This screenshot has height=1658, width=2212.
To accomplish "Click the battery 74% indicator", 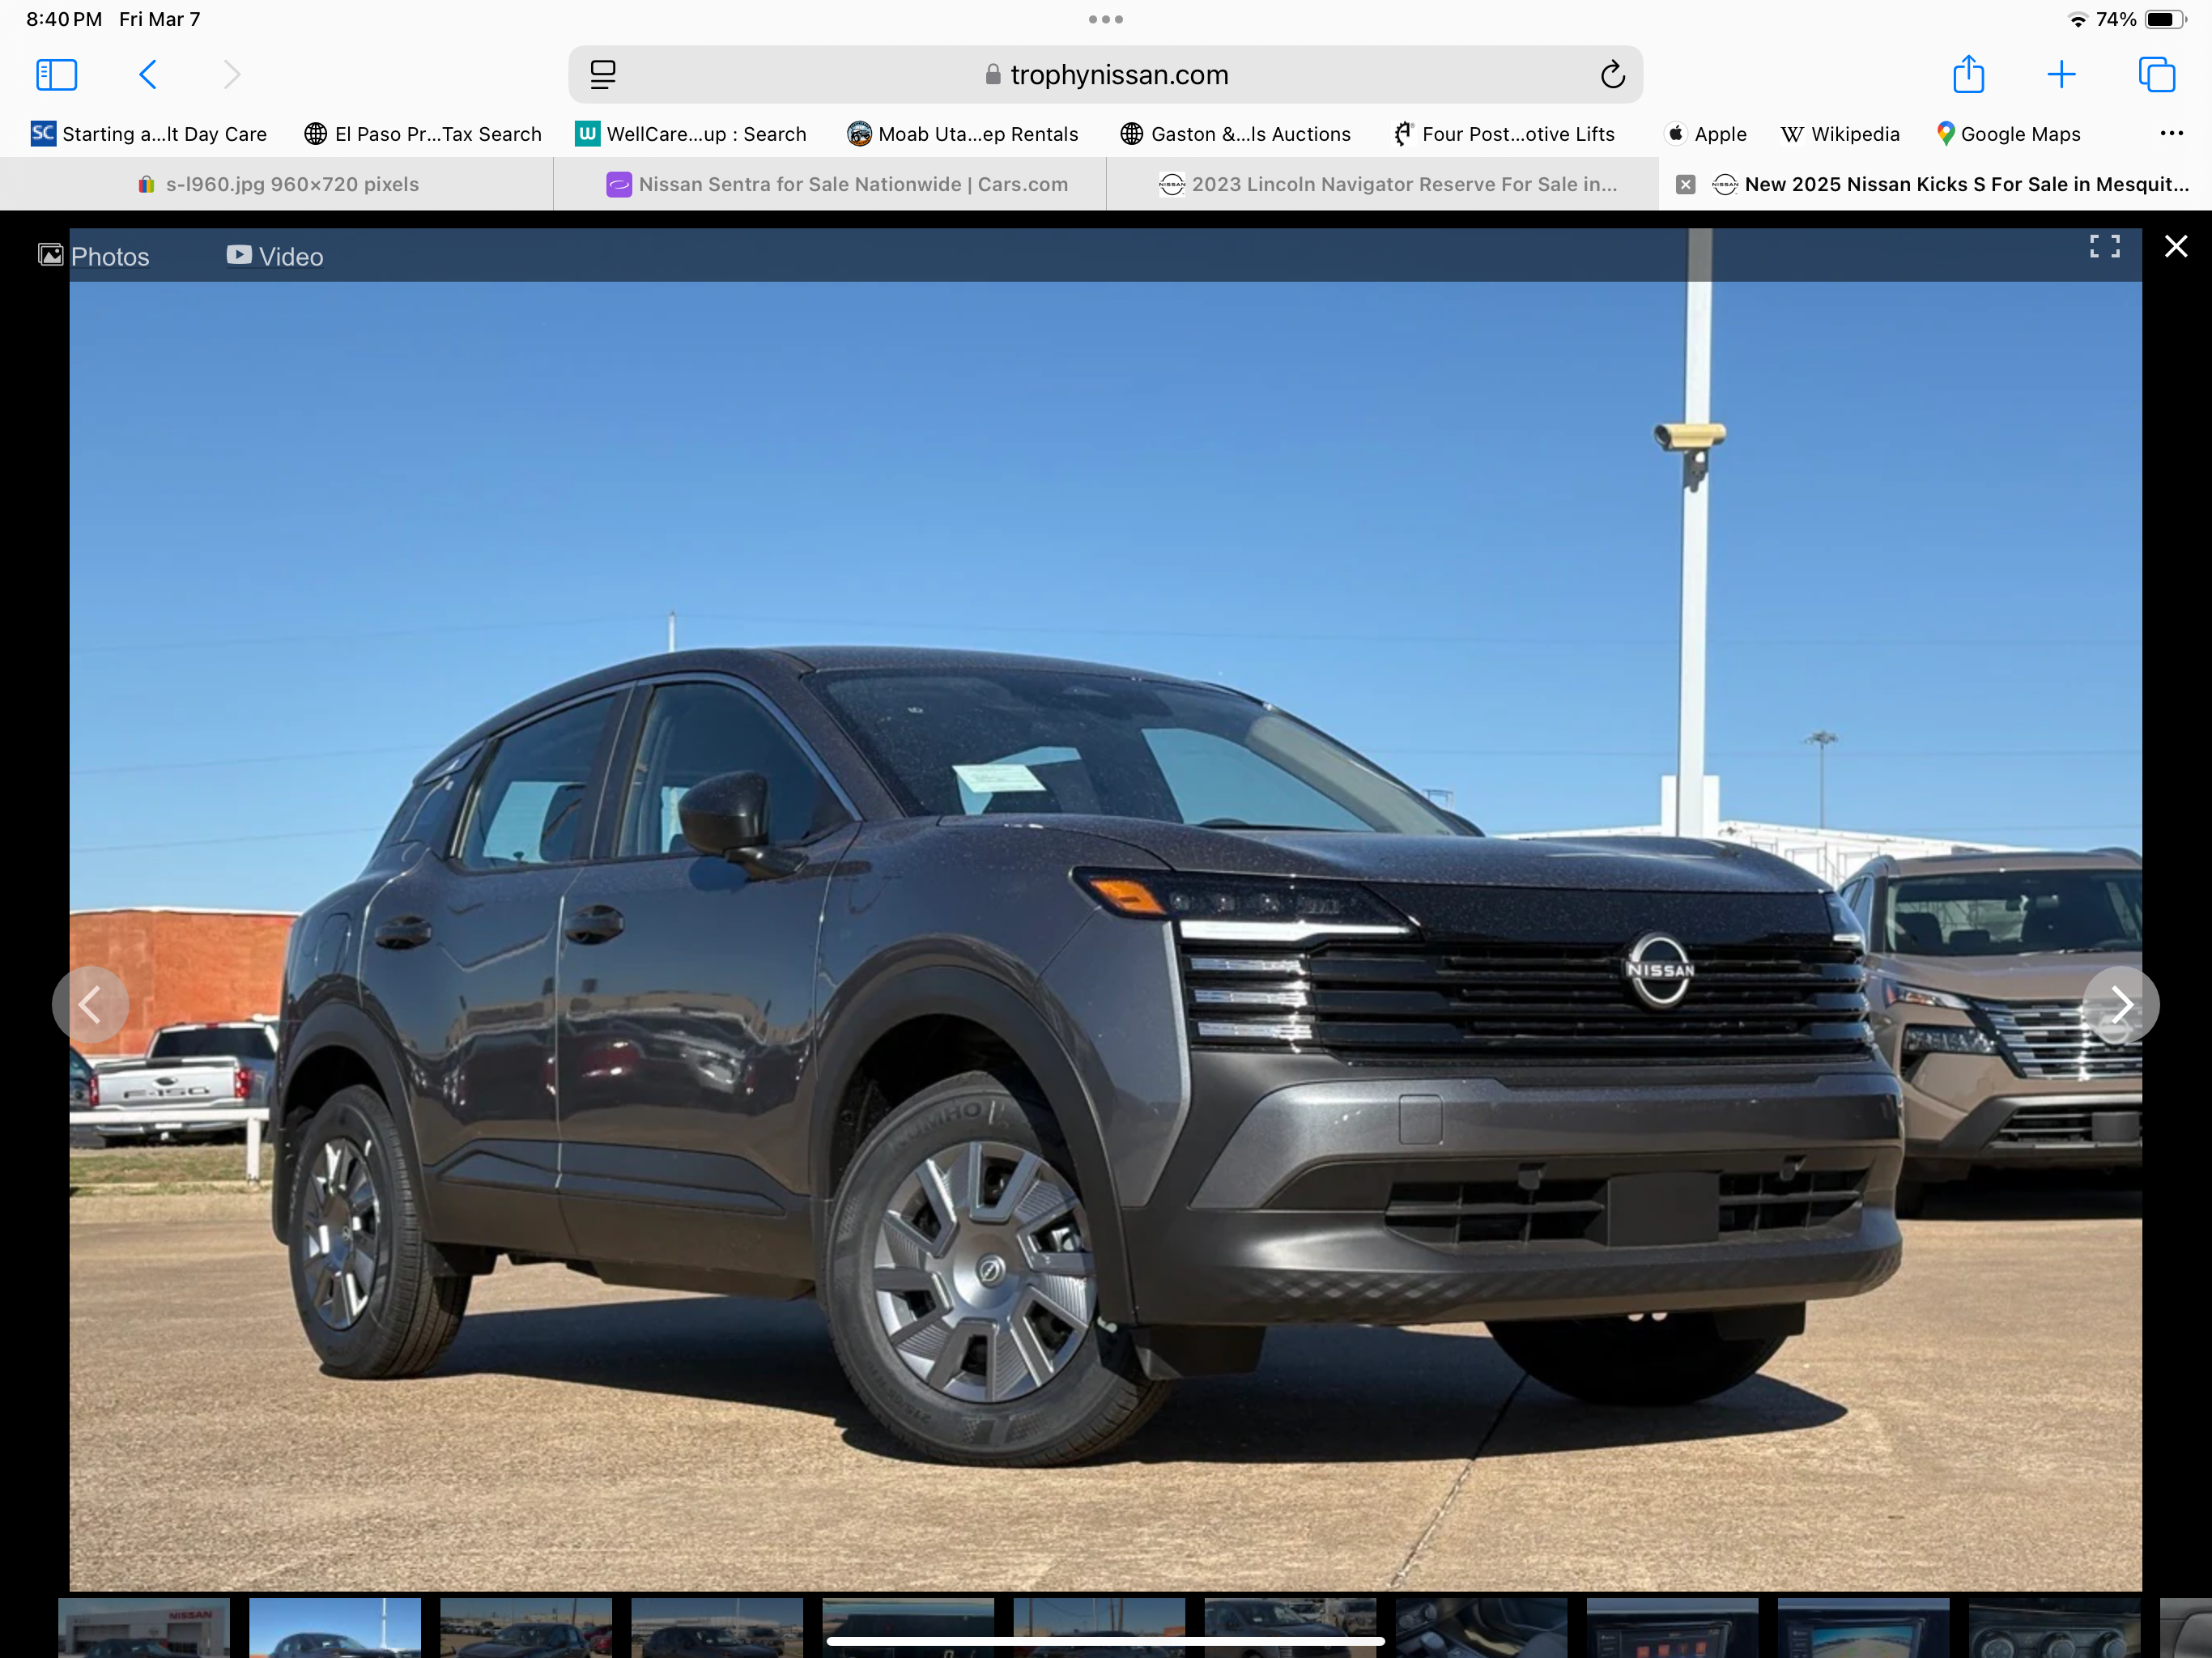I will [2142, 19].
